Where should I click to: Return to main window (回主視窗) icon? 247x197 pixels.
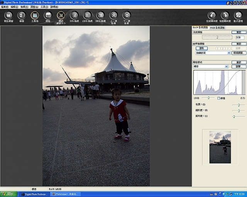pyautogui.click(x=8, y=15)
